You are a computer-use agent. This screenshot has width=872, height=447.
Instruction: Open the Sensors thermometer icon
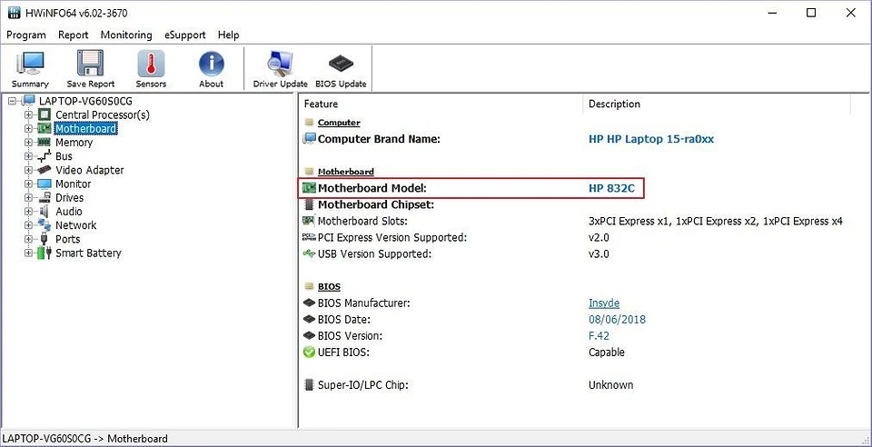click(151, 69)
